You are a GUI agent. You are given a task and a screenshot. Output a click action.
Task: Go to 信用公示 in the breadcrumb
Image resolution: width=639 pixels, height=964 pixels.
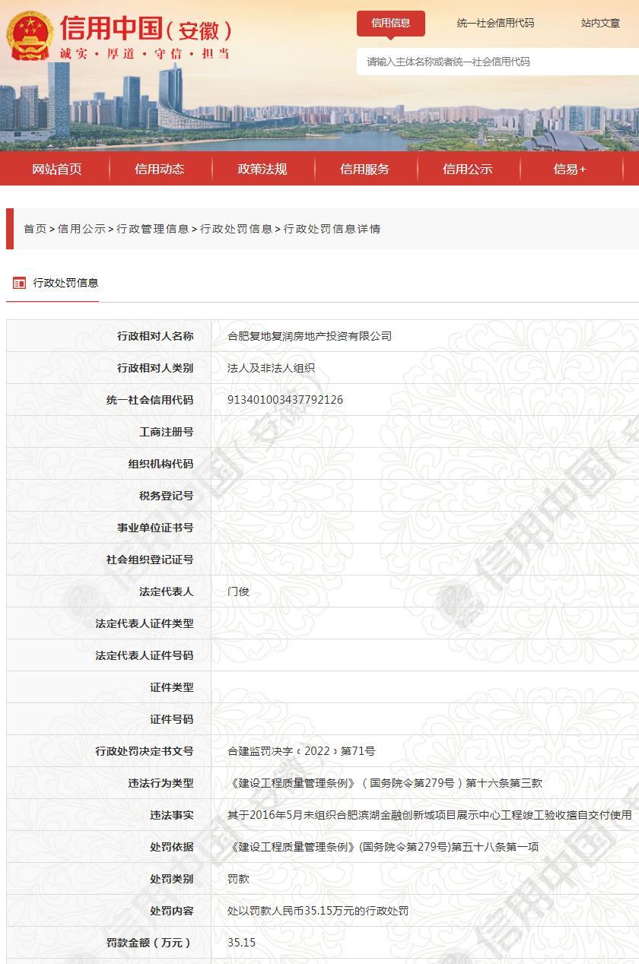pos(81,229)
